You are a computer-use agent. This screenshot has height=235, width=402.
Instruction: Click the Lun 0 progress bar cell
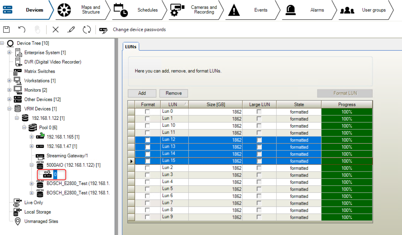click(x=347, y=112)
